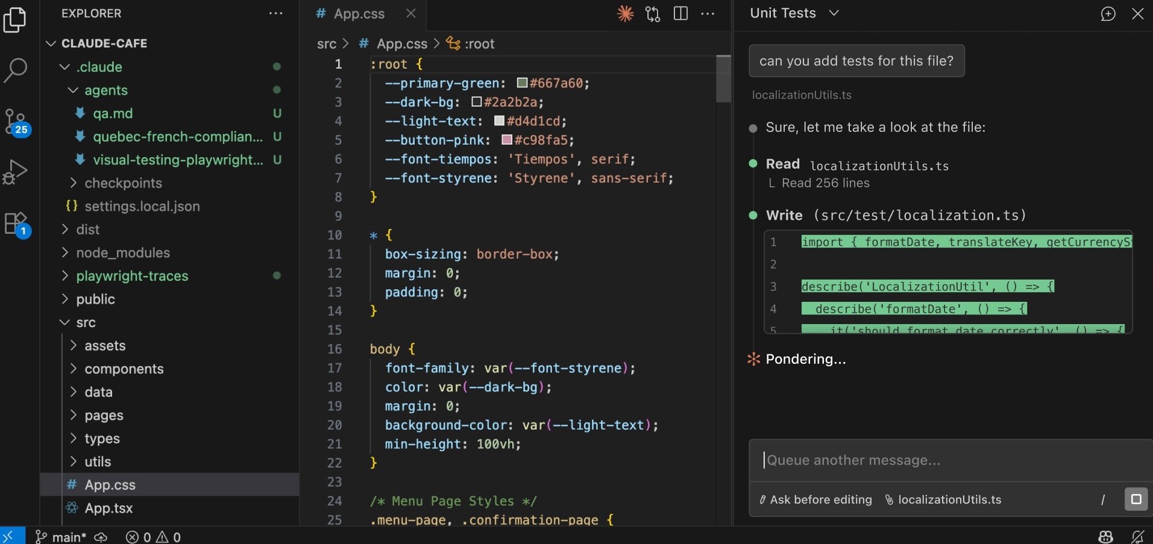Screen dimensions: 1153x544
Task: Click notifications bell in status bar
Action: (x=1137, y=536)
